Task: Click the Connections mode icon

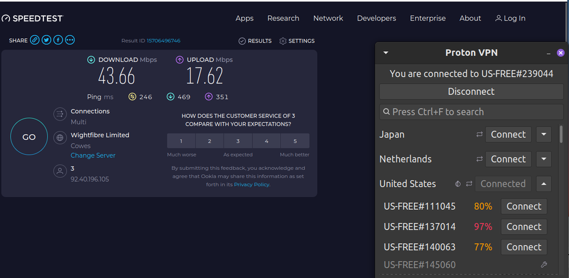Action: (x=60, y=114)
